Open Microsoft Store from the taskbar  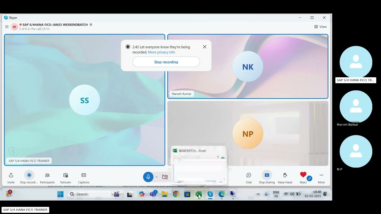point(187,194)
